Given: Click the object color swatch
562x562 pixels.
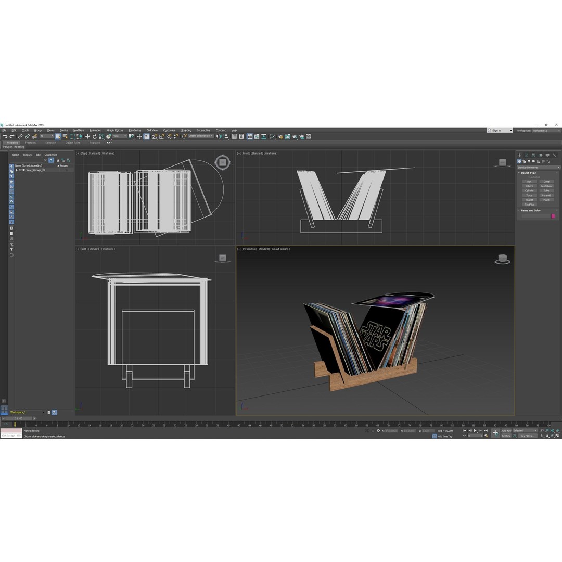Looking at the screenshot, I should click(553, 216).
